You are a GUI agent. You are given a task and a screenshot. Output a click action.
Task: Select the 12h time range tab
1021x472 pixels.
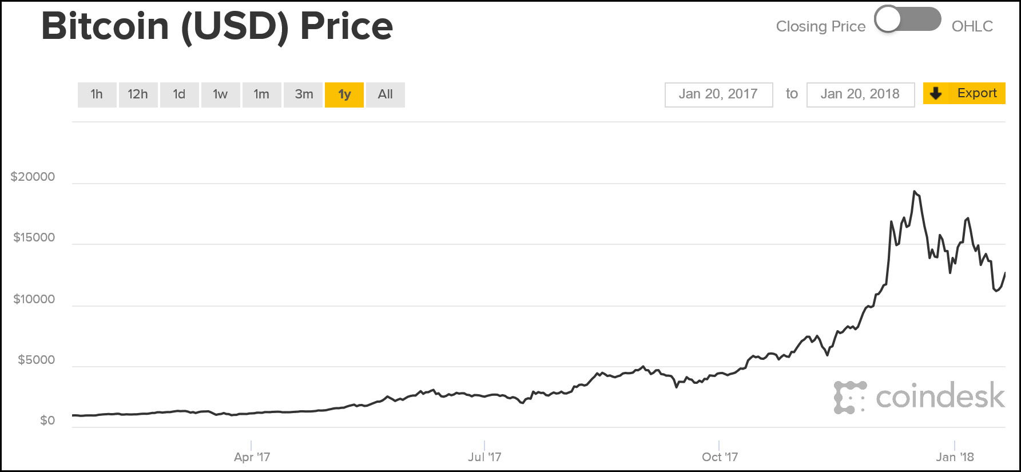pos(138,94)
